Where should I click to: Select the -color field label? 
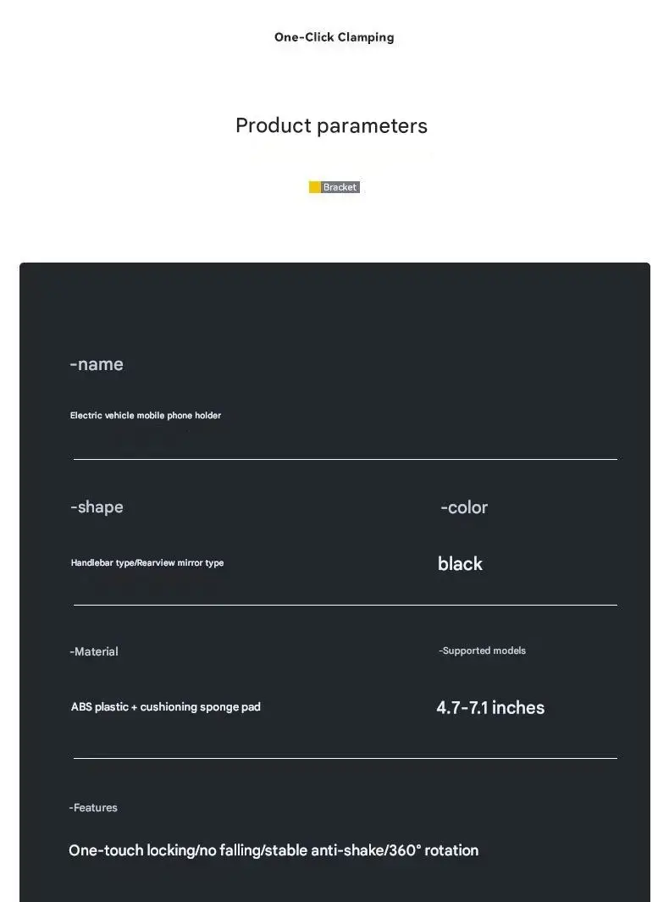click(464, 508)
